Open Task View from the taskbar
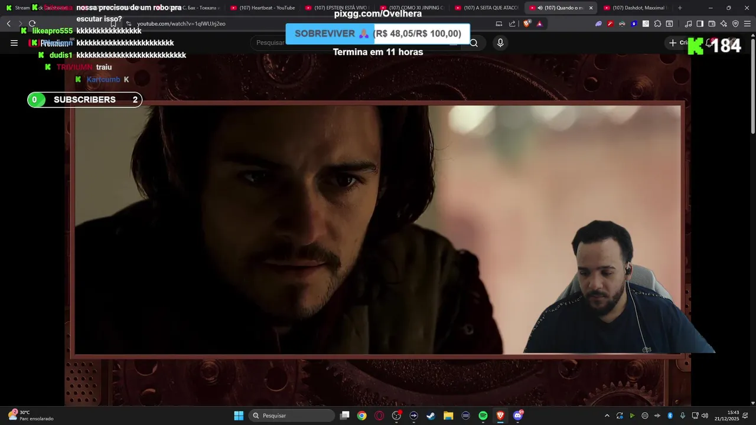 pyautogui.click(x=345, y=416)
